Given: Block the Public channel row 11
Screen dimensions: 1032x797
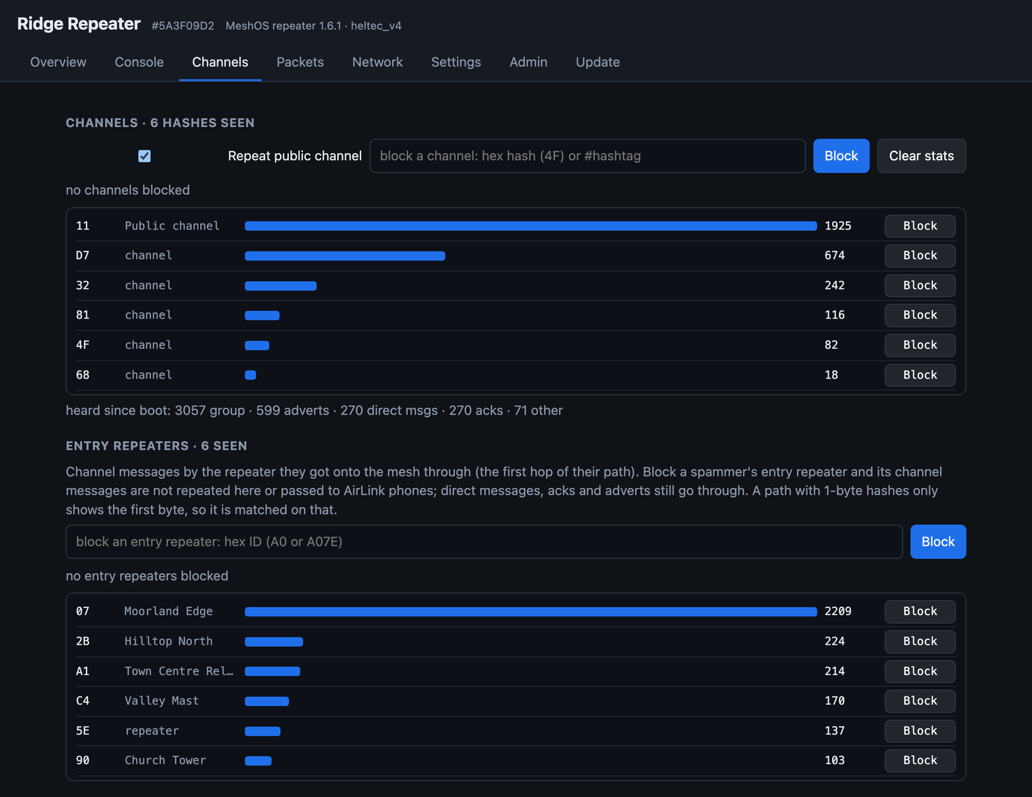Looking at the screenshot, I should click(x=920, y=226).
